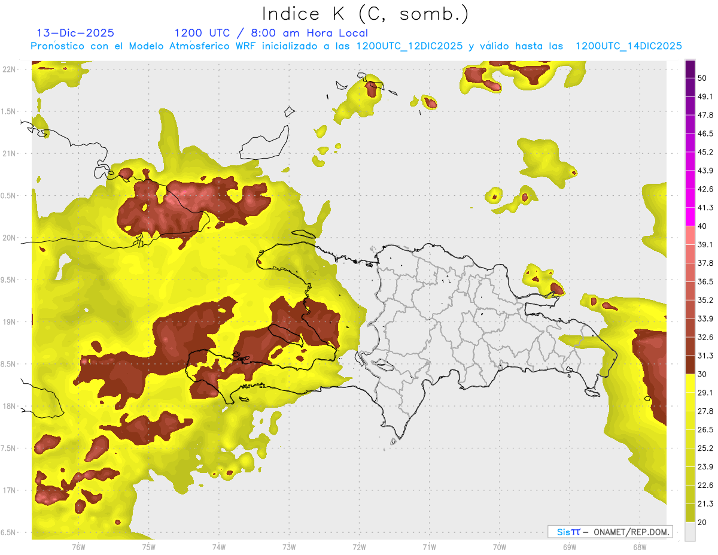The width and height of the screenshot is (718, 555).
Task: Click the colorbar value '35.2'
Action: click(x=705, y=301)
